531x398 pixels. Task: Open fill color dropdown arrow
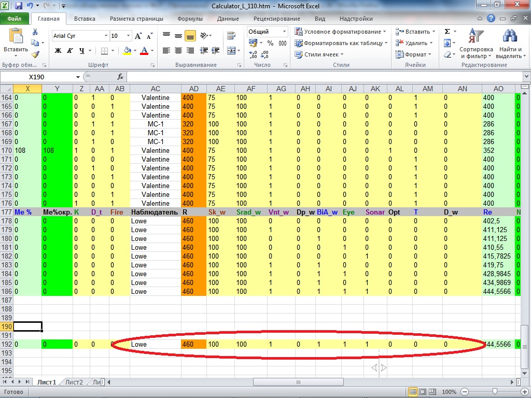(x=135, y=51)
